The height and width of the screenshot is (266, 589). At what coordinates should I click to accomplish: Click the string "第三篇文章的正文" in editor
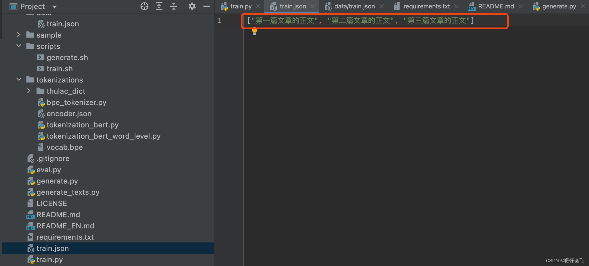(437, 20)
